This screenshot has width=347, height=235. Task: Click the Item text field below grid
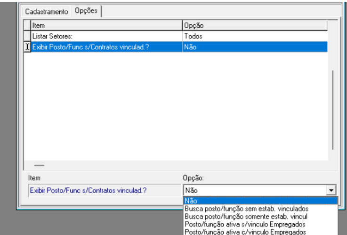point(102,190)
